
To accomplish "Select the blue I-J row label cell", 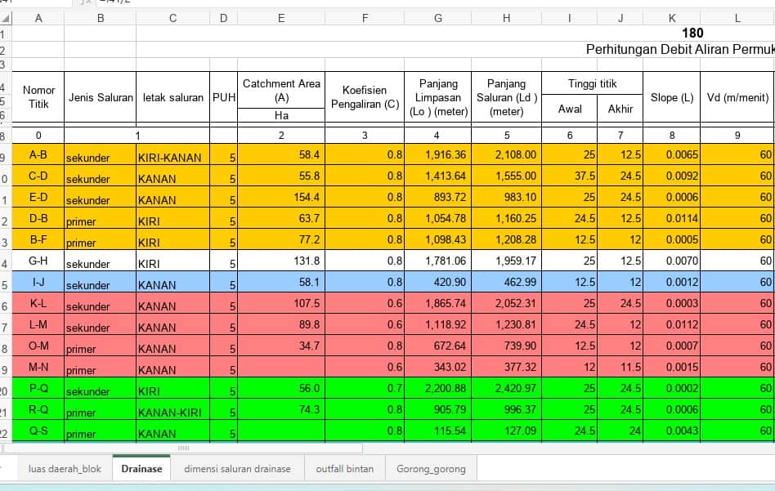I will 38,283.
